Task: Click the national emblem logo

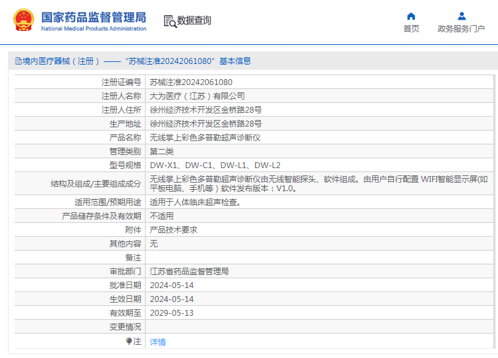Action: pyautogui.click(x=24, y=20)
